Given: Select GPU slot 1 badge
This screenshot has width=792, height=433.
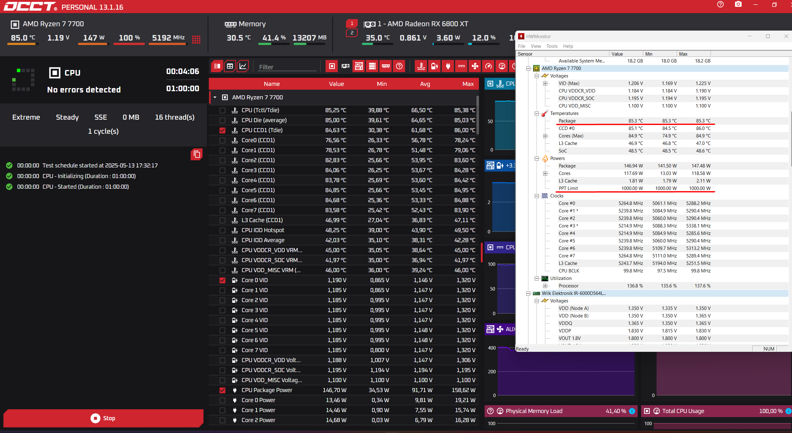Looking at the screenshot, I should tap(352, 23).
